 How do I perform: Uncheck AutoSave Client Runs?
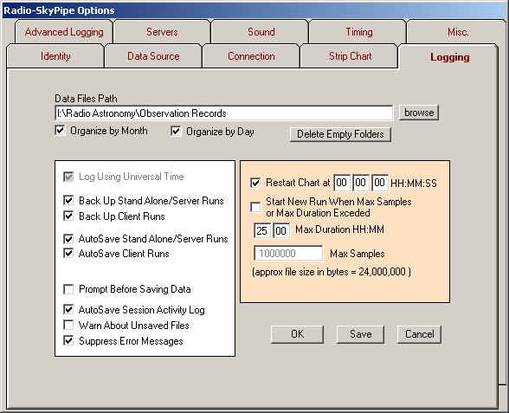click(x=68, y=253)
